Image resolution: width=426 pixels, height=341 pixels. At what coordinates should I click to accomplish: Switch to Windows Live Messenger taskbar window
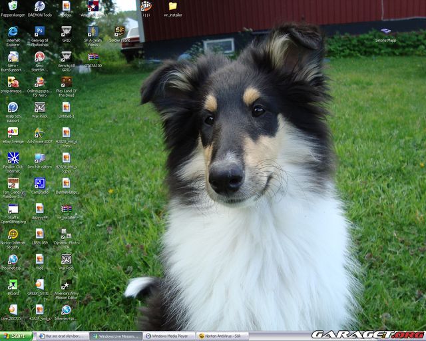116,336
